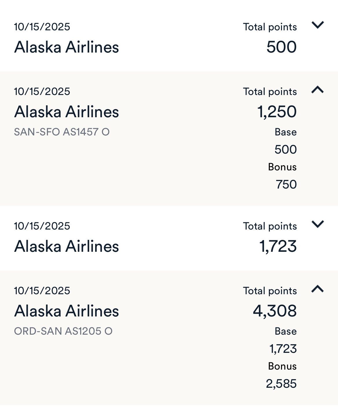Click the date on the topmost entry

[x=42, y=27]
